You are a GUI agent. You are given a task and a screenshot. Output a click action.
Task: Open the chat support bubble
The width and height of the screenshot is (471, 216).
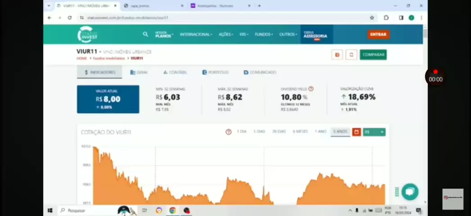[409, 191]
